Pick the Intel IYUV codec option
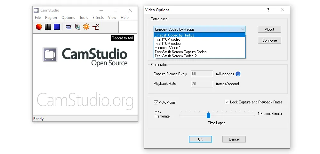Viewport: 320px width, 154px height. 167,39
